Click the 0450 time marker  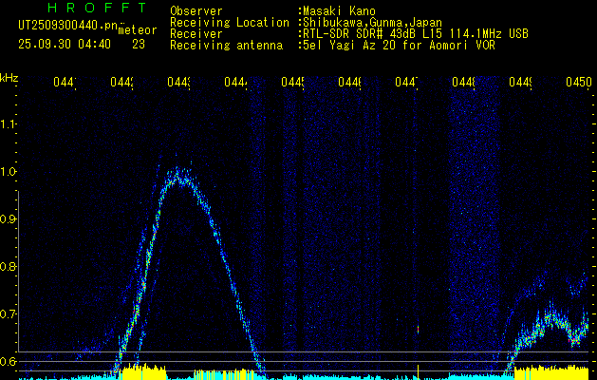coord(577,84)
